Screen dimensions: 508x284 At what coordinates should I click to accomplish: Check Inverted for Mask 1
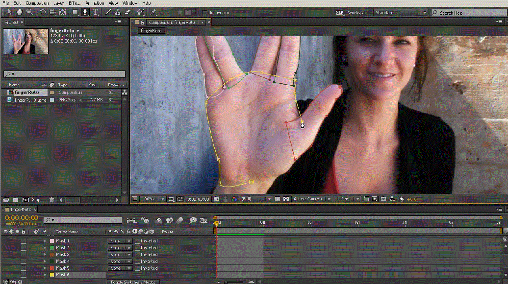tap(137, 241)
